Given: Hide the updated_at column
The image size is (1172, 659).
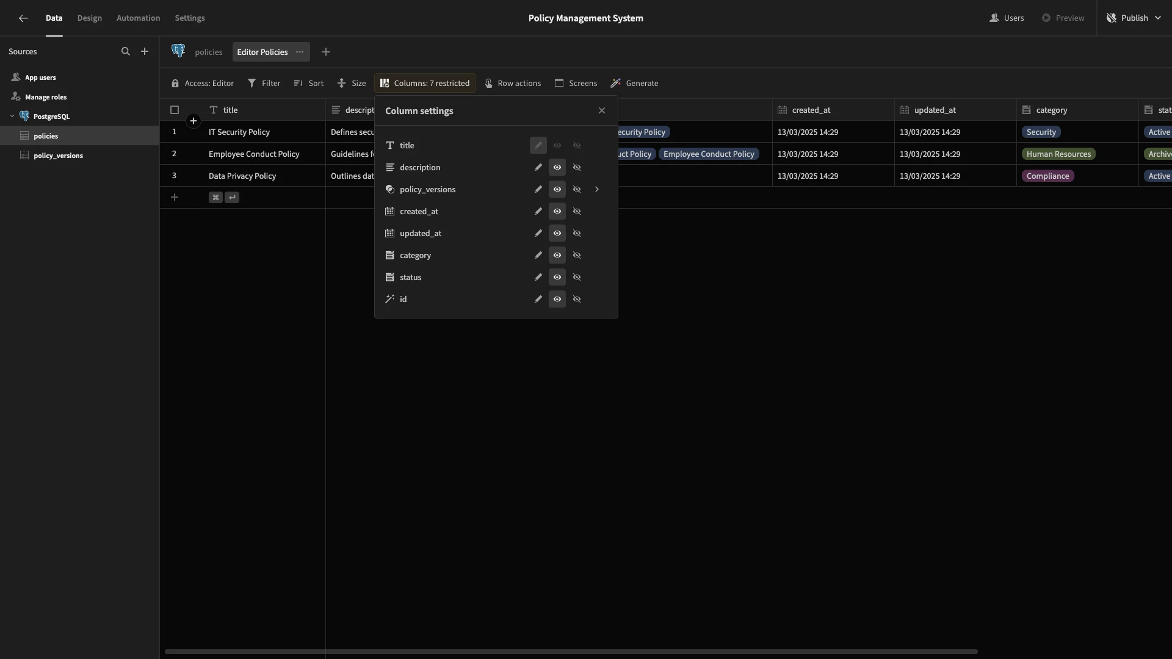Looking at the screenshot, I should (x=577, y=233).
